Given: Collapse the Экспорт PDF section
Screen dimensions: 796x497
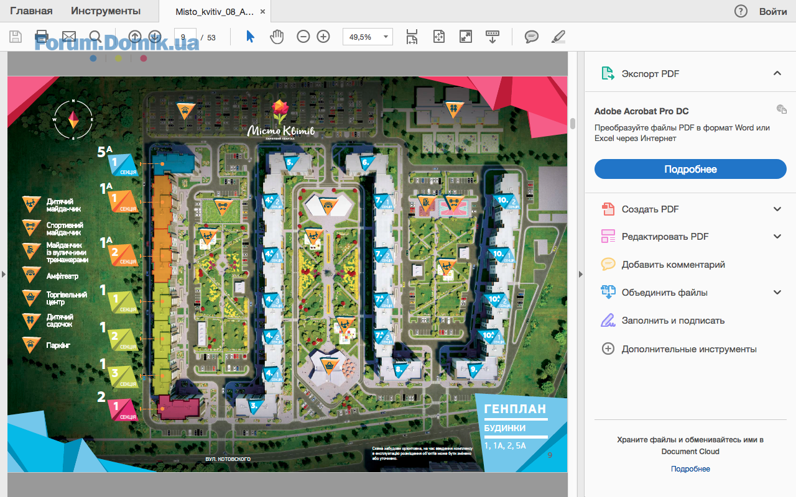Looking at the screenshot, I should pos(777,73).
